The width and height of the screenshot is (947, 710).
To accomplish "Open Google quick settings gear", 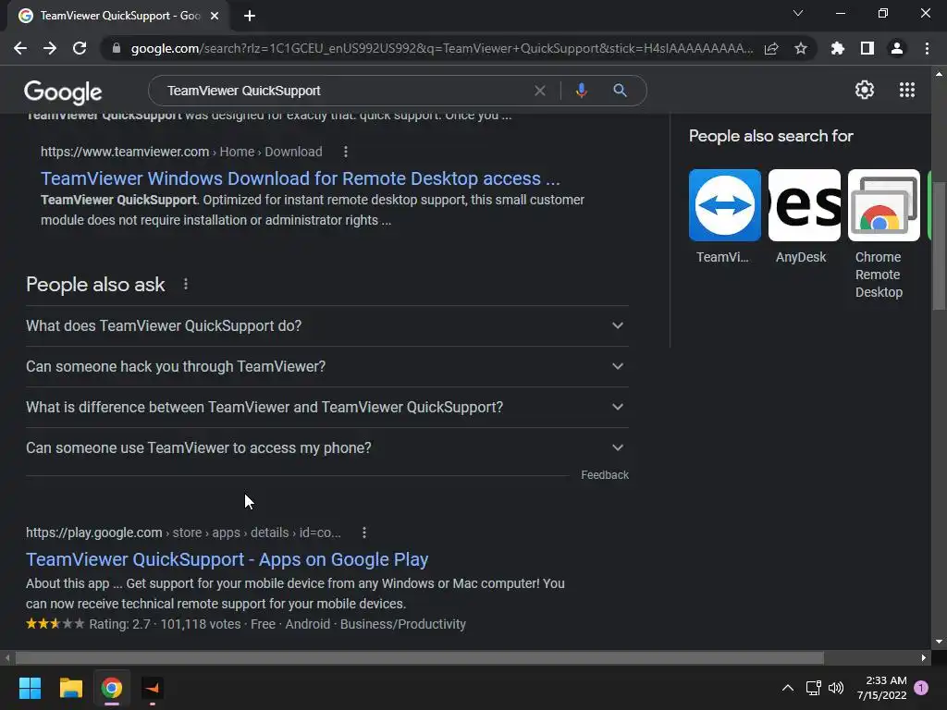I will (865, 90).
